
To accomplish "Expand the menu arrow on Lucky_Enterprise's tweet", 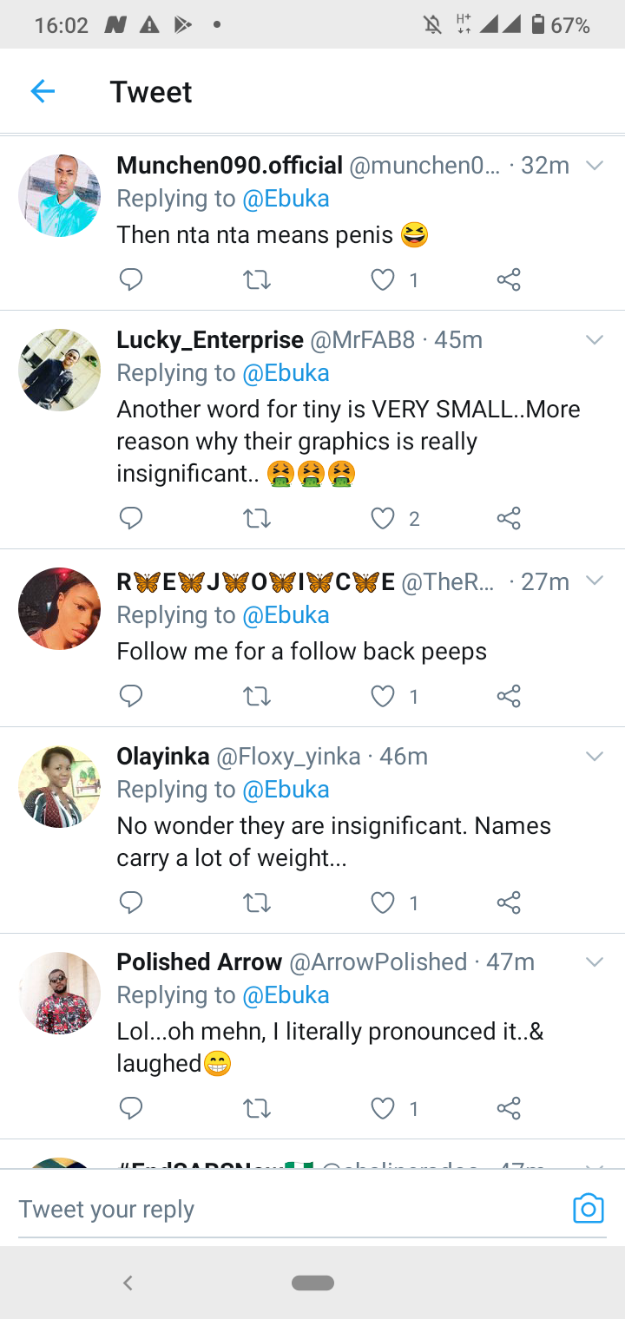I will coord(595,340).
